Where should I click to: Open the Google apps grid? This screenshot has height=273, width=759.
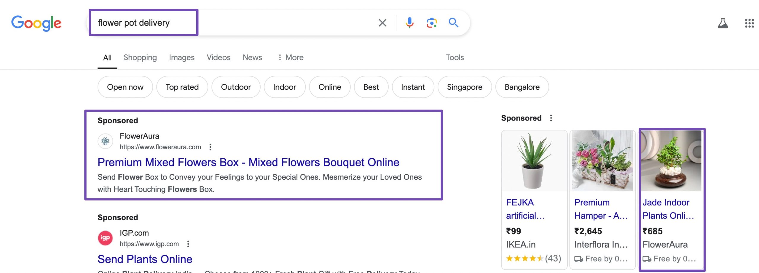tap(749, 23)
